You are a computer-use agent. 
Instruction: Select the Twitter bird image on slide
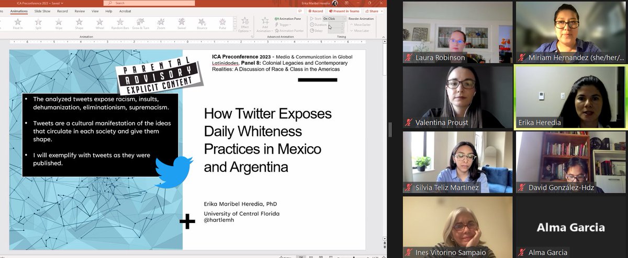174,172
